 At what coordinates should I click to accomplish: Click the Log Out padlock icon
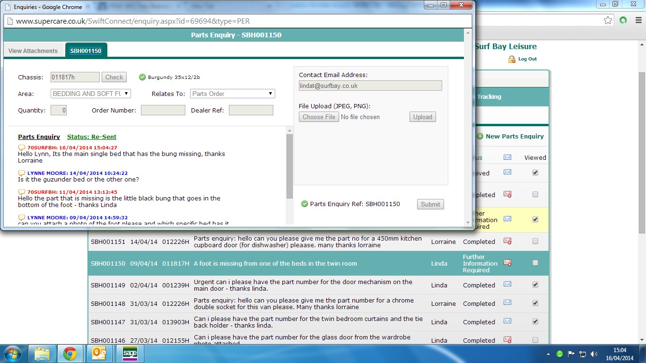(x=512, y=59)
